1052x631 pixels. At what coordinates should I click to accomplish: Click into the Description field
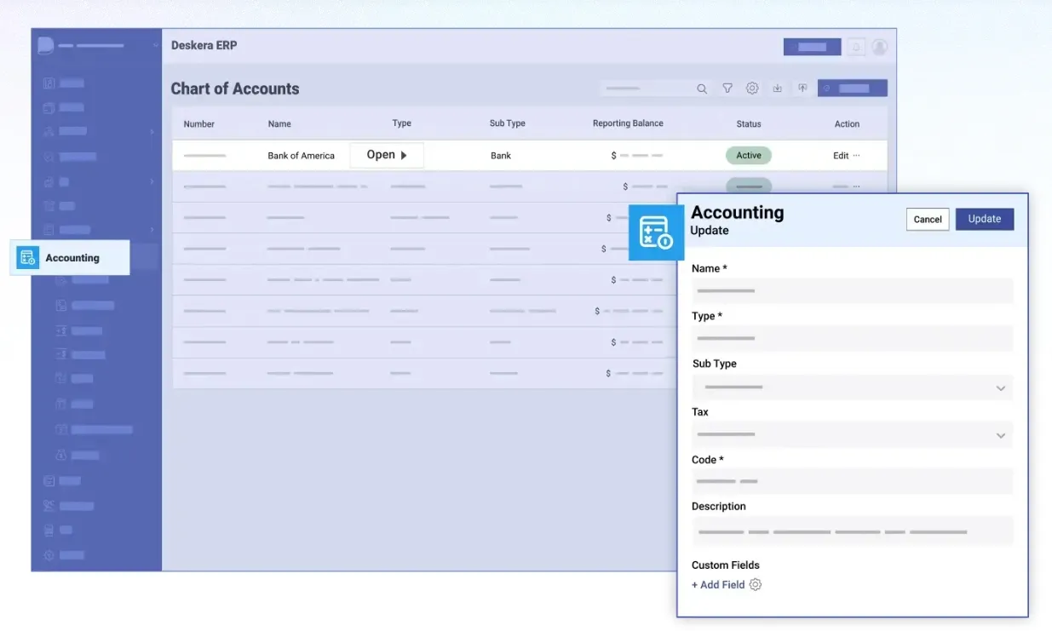point(852,531)
